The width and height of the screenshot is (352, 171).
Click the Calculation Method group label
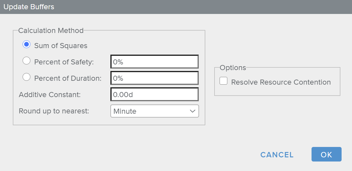[51, 31]
